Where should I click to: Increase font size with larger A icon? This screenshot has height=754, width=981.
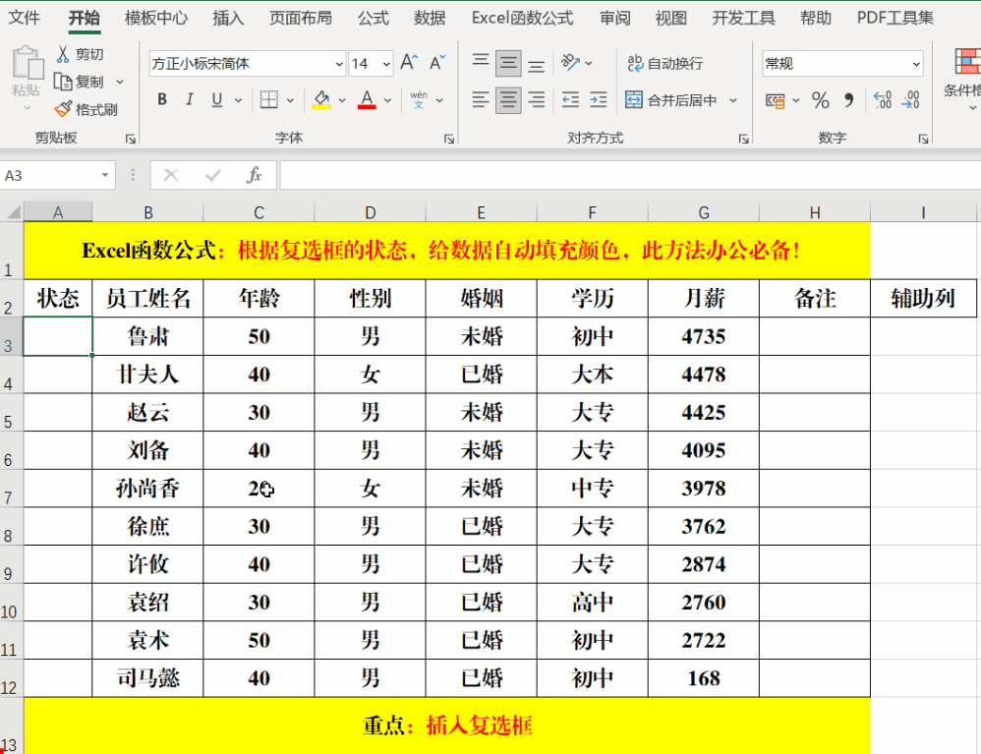(x=409, y=63)
